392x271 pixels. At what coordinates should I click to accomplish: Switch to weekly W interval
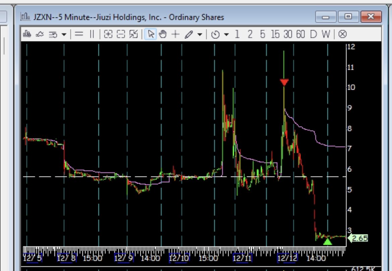tap(326, 34)
